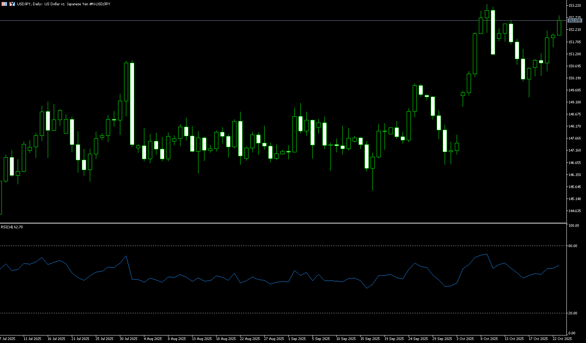Click the 22 Oct 2025 date label
Viewport: 586px width, 343px height.
point(562,339)
